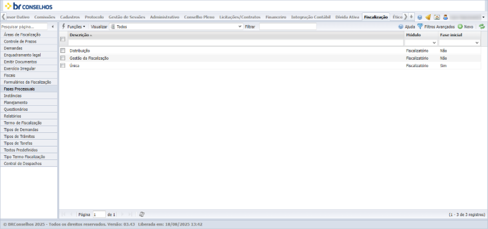Open Instâncias sidebar item
This screenshot has width=488, height=229.
(x=29, y=96)
